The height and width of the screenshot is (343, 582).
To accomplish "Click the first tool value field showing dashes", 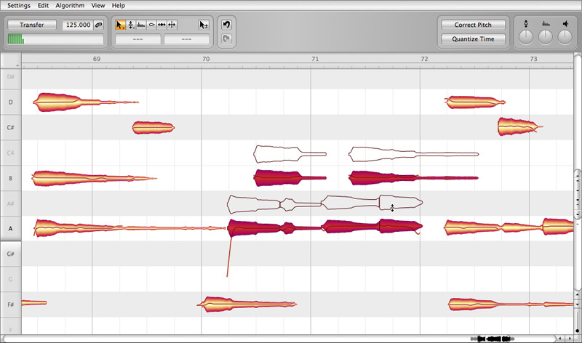I will click(138, 39).
